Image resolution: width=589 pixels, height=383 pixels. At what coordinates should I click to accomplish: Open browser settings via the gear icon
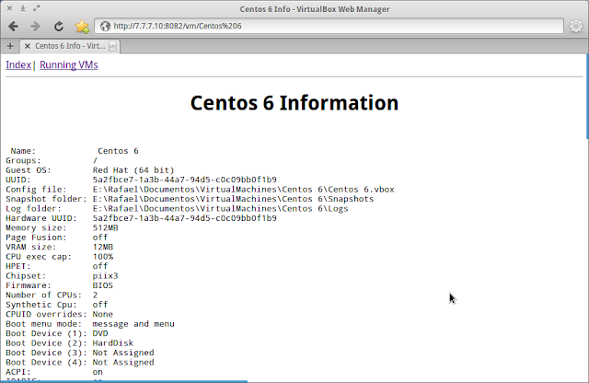tap(576, 27)
